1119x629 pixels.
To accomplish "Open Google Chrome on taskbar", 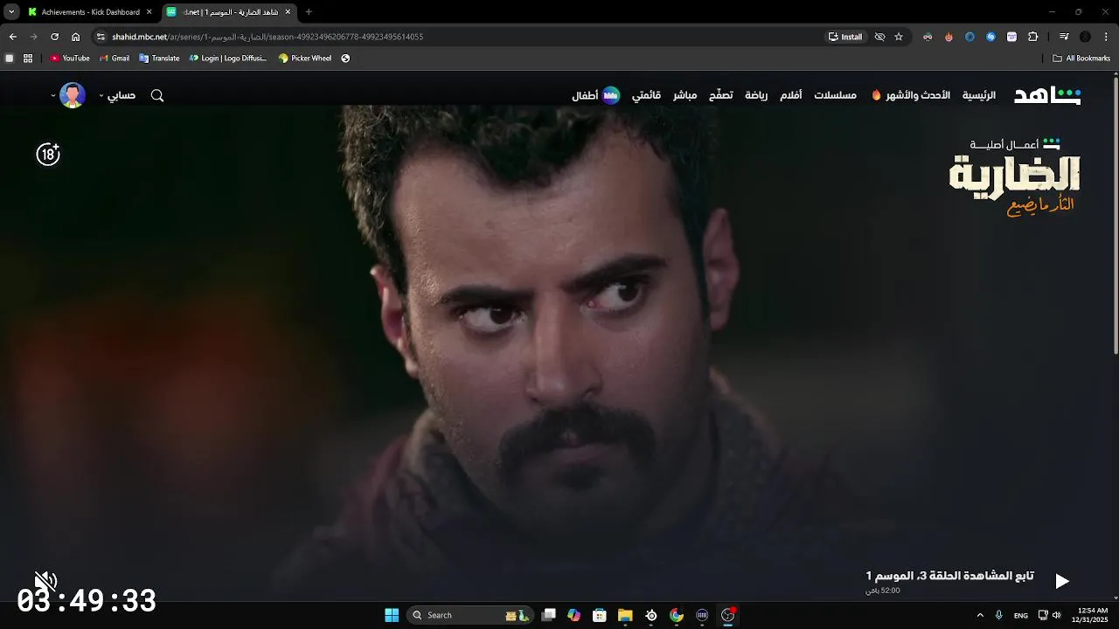I will pyautogui.click(x=677, y=615).
